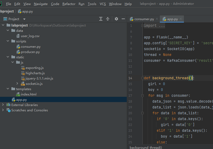Click the Project view window icon
213x149 pixels.
5,19
